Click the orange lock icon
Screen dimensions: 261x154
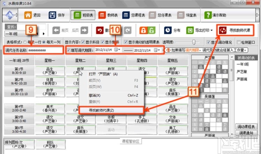143,30
